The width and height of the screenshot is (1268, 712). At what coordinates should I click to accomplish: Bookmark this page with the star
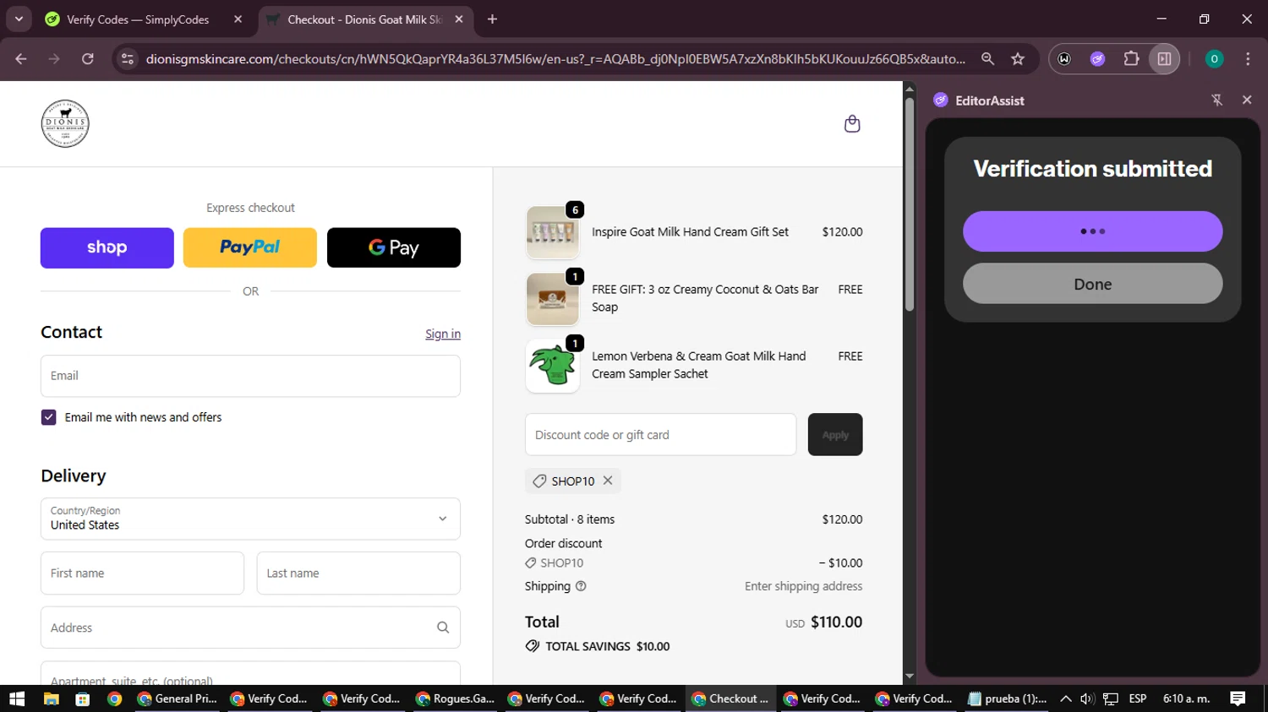coord(1018,58)
